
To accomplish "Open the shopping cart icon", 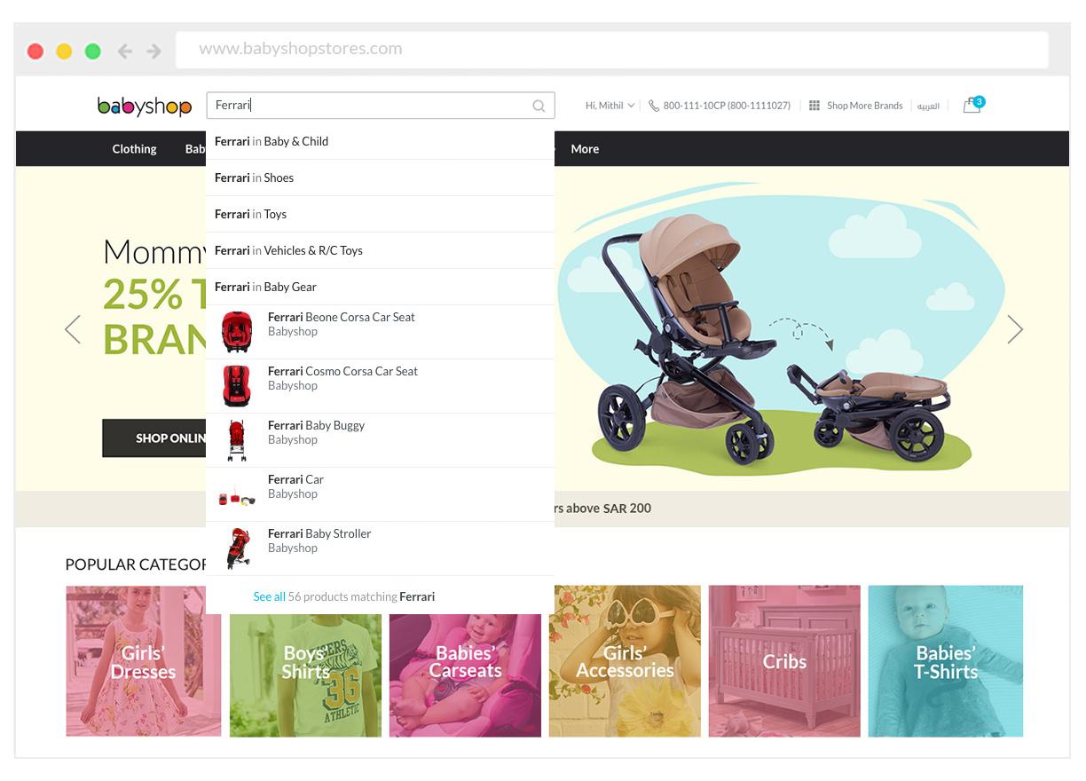I will [973, 105].
